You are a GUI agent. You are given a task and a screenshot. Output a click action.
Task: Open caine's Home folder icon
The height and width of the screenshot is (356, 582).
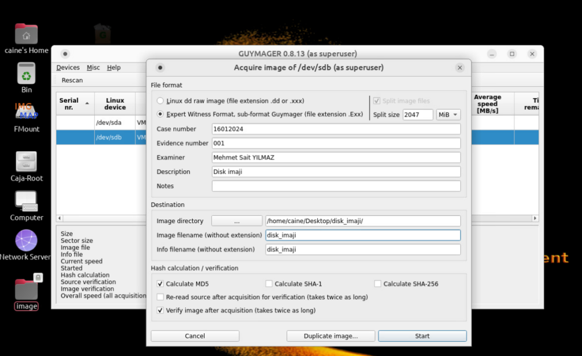(26, 35)
